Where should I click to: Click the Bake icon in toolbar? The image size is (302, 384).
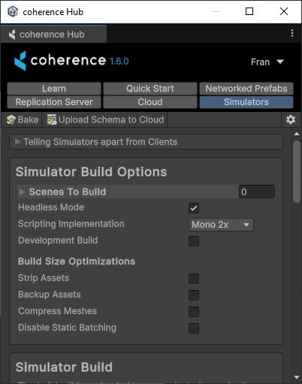pyautogui.click(x=11, y=119)
